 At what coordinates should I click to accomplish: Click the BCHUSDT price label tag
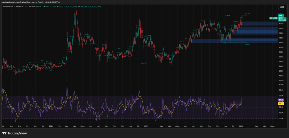[273, 18]
